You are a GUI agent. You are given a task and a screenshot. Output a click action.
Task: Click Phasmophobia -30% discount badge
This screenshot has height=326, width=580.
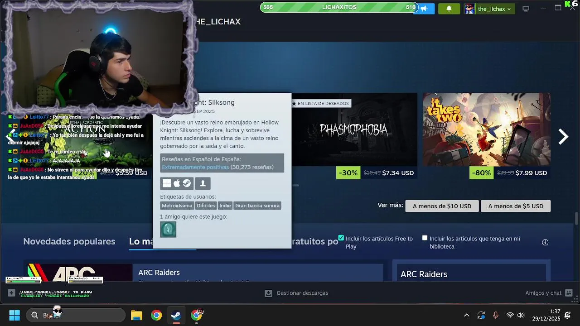tap(348, 173)
